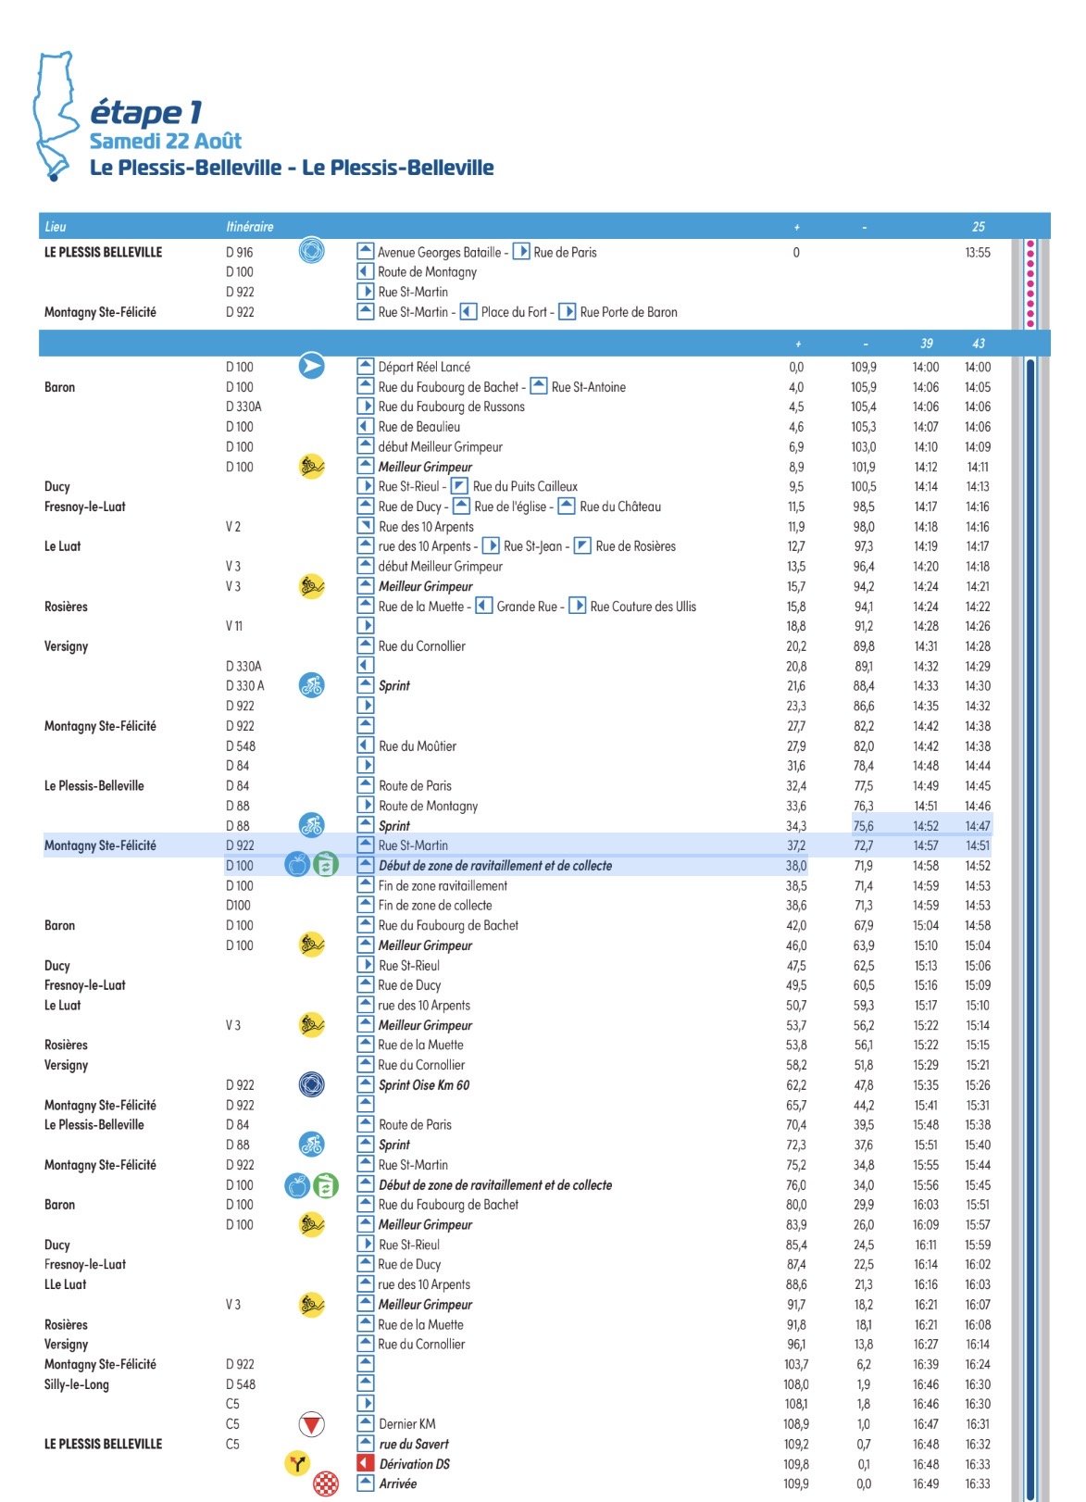Click the right-turn arrow before Rue de Paris
1086x1502 pixels.
(521, 252)
